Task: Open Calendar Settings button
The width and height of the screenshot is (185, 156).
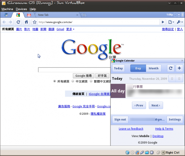Action: (x=175, y=119)
